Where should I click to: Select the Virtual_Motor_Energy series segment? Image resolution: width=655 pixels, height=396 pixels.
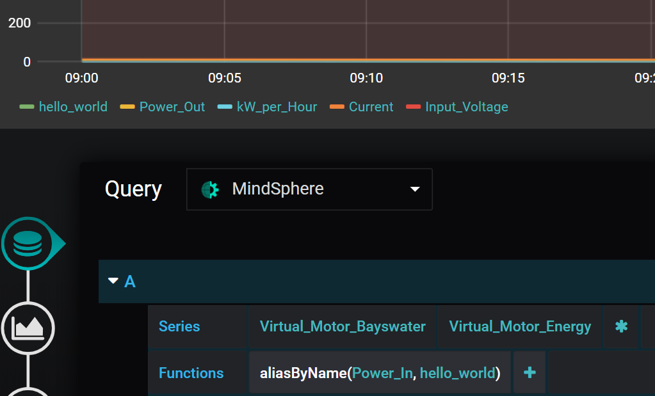(520, 326)
